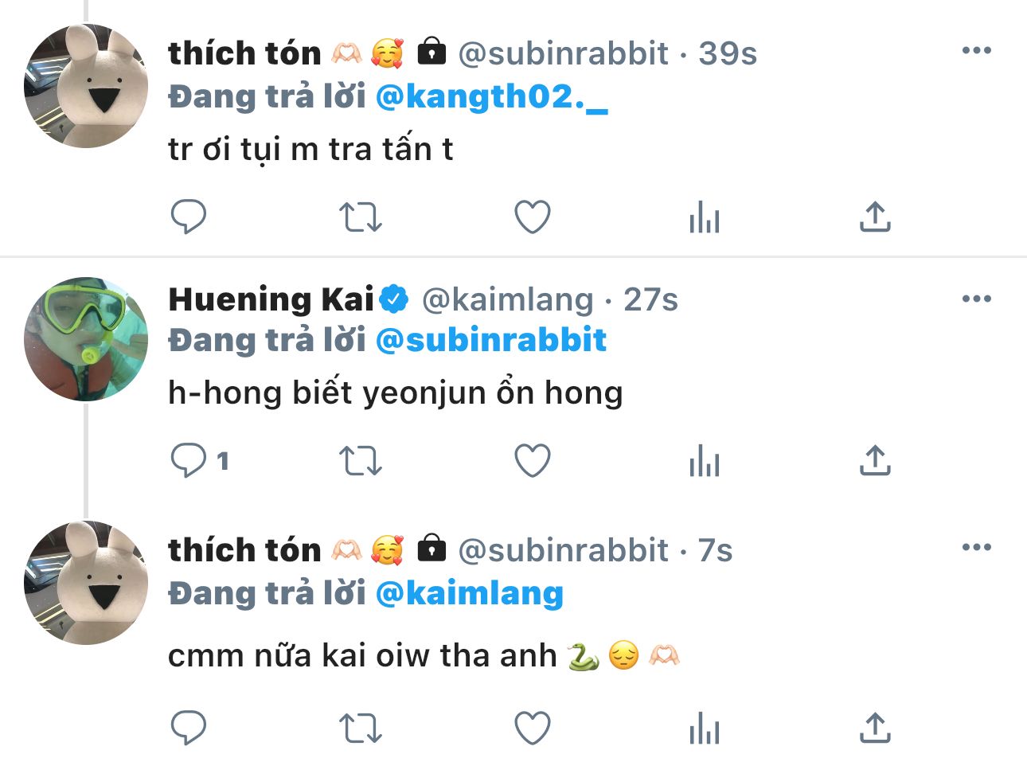Retweet Huening Kai's tweet
1027x758 pixels.
(361, 460)
